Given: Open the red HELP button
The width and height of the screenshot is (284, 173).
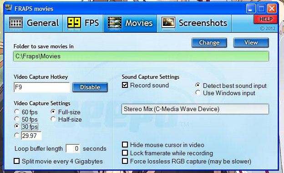Looking at the screenshot, I should point(266,19).
